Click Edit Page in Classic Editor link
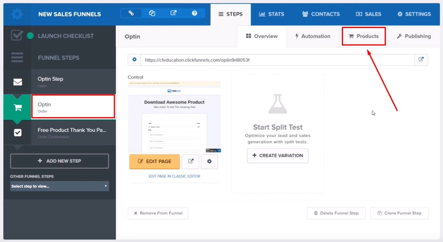Image resolution: width=443 pixels, height=242 pixels. (174, 176)
